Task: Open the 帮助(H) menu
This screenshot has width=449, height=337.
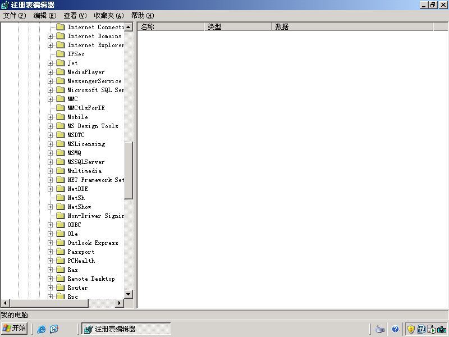Action: click(143, 16)
